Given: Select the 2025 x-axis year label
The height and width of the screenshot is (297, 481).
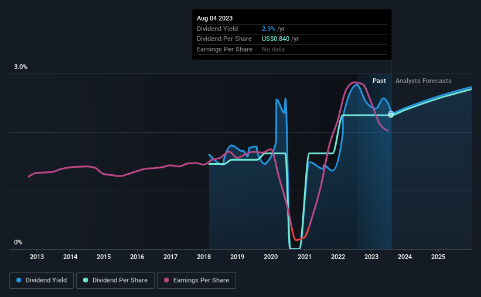Looking at the screenshot, I should (x=438, y=257).
